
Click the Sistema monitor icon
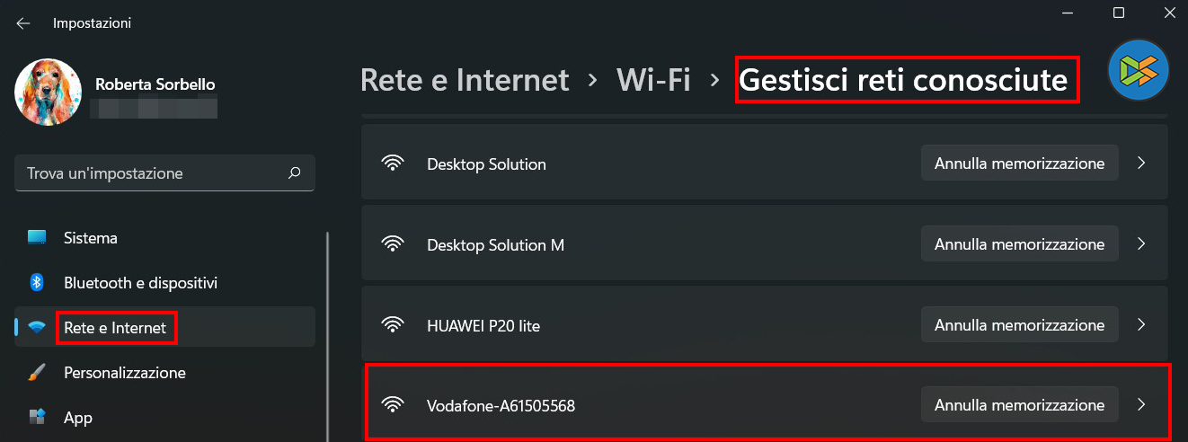point(37,238)
